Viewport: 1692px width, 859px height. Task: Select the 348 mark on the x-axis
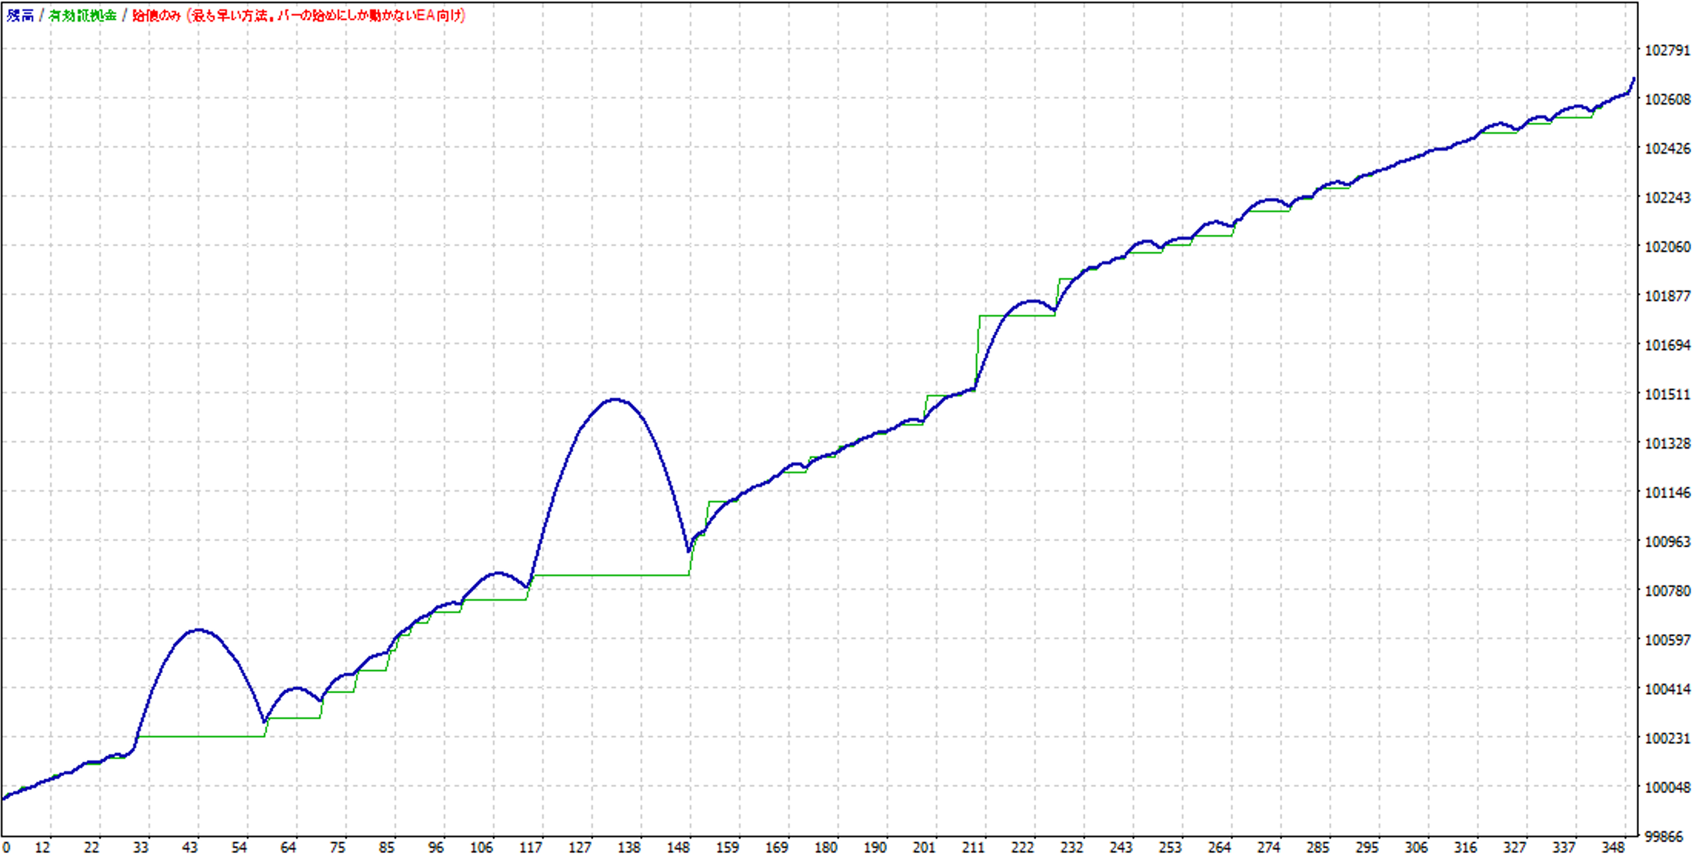click(x=1613, y=847)
